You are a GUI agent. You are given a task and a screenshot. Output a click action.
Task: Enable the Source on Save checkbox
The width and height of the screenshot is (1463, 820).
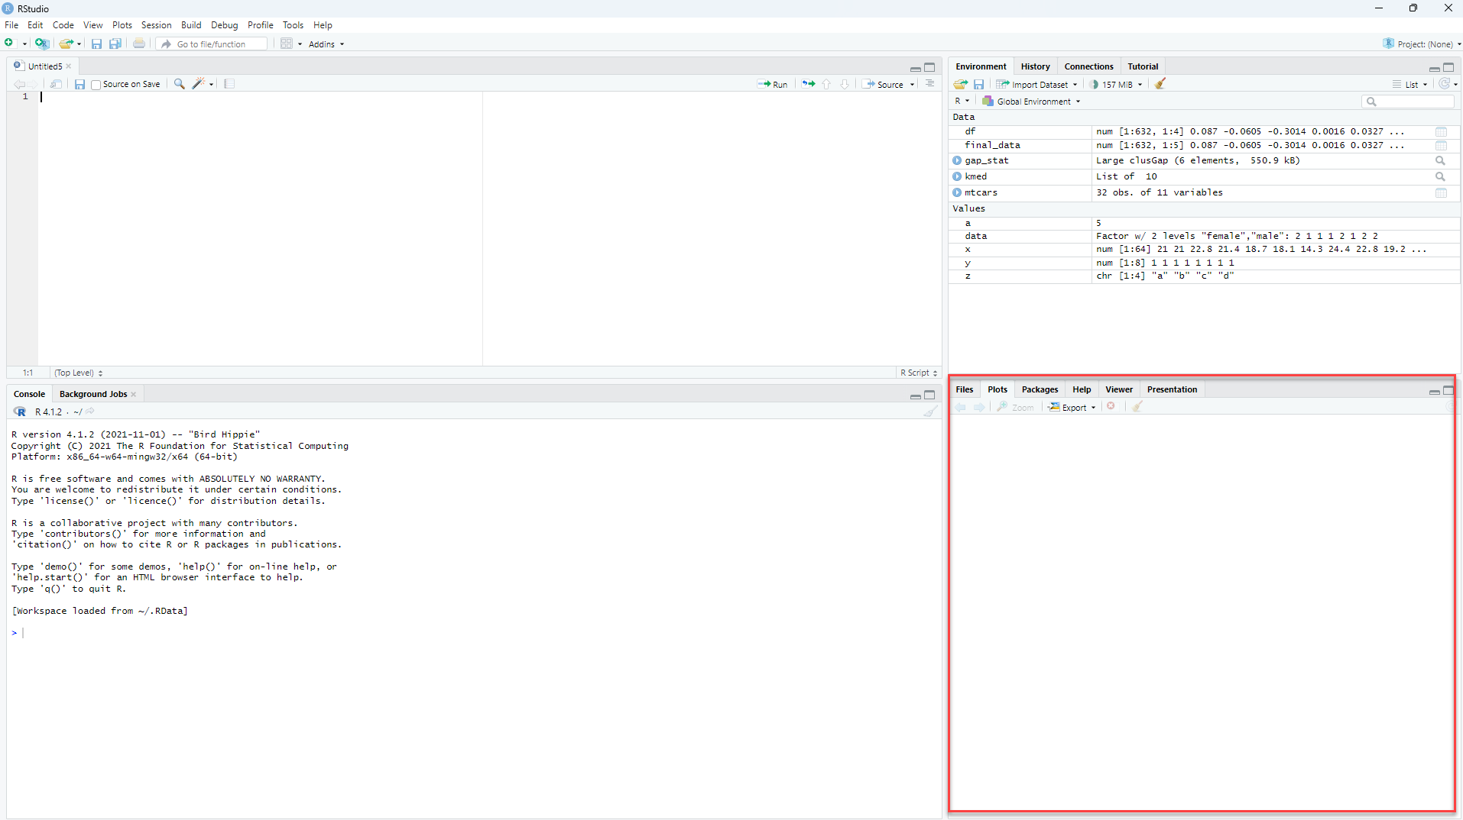click(96, 85)
